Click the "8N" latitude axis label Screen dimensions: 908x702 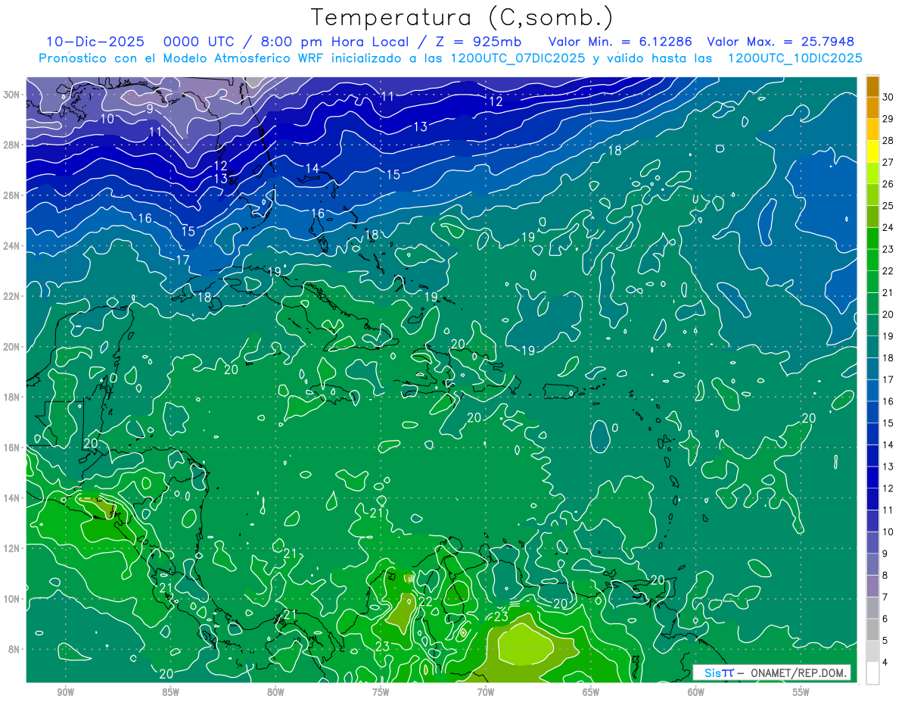click(14, 650)
